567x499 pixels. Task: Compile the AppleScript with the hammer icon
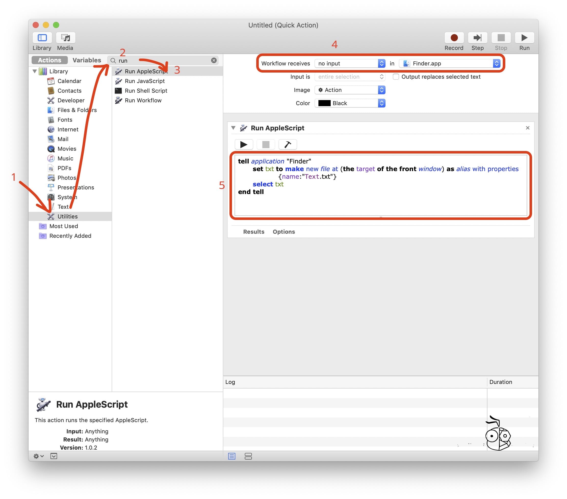click(x=287, y=144)
